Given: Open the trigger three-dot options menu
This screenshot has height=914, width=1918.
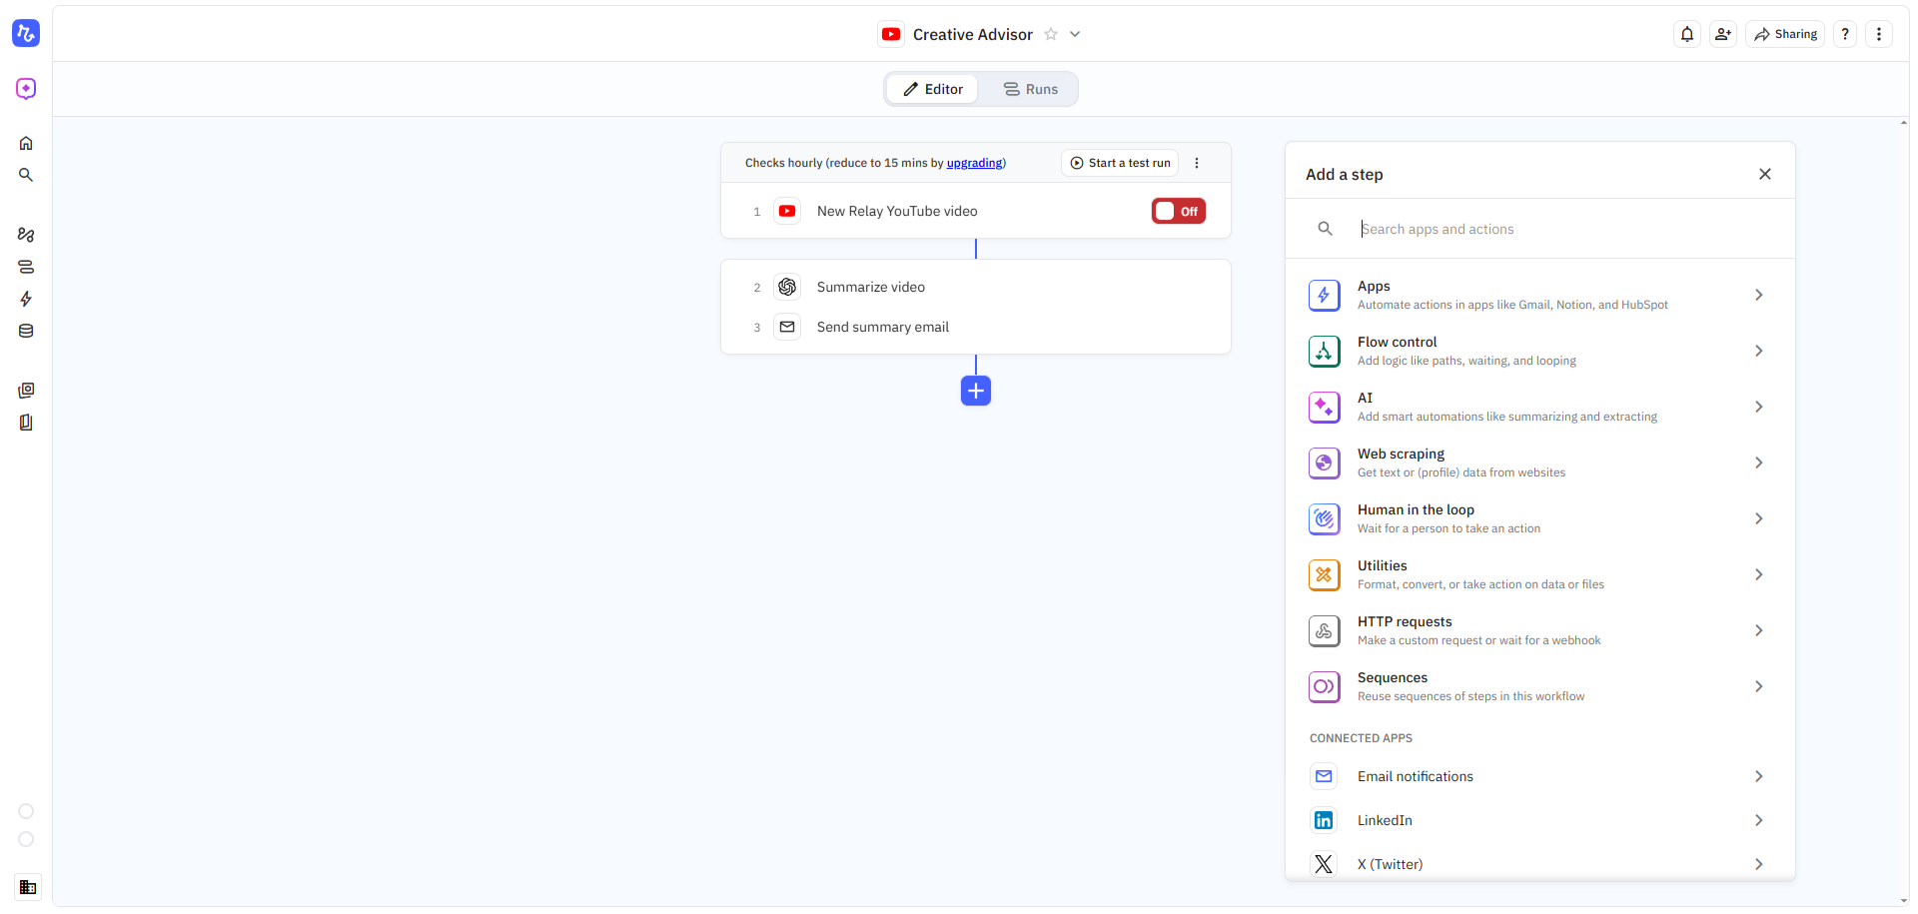Looking at the screenshot, I should click(x=1197, y=163).
